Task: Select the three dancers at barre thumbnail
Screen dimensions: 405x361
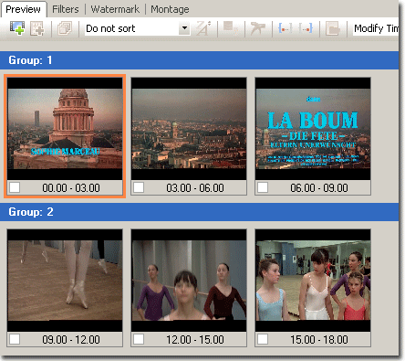Action: (189, 281)
